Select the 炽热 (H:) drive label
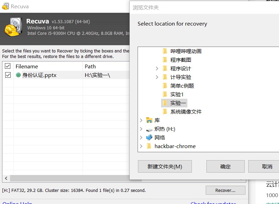 165,129
